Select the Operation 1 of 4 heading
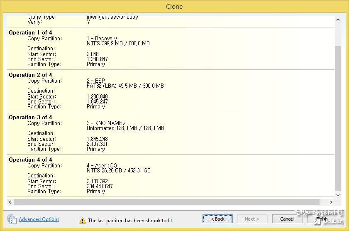349x231 pixels. pos(30,33)
